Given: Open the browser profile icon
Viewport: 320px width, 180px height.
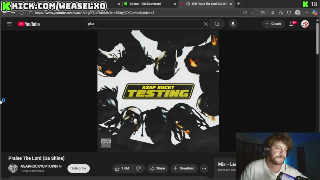Looking at the screenshot, I should 297,13.
